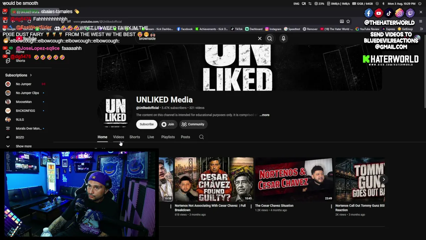
Task: Expand Show more subscriptions
Action: click(x=24, y=146)
